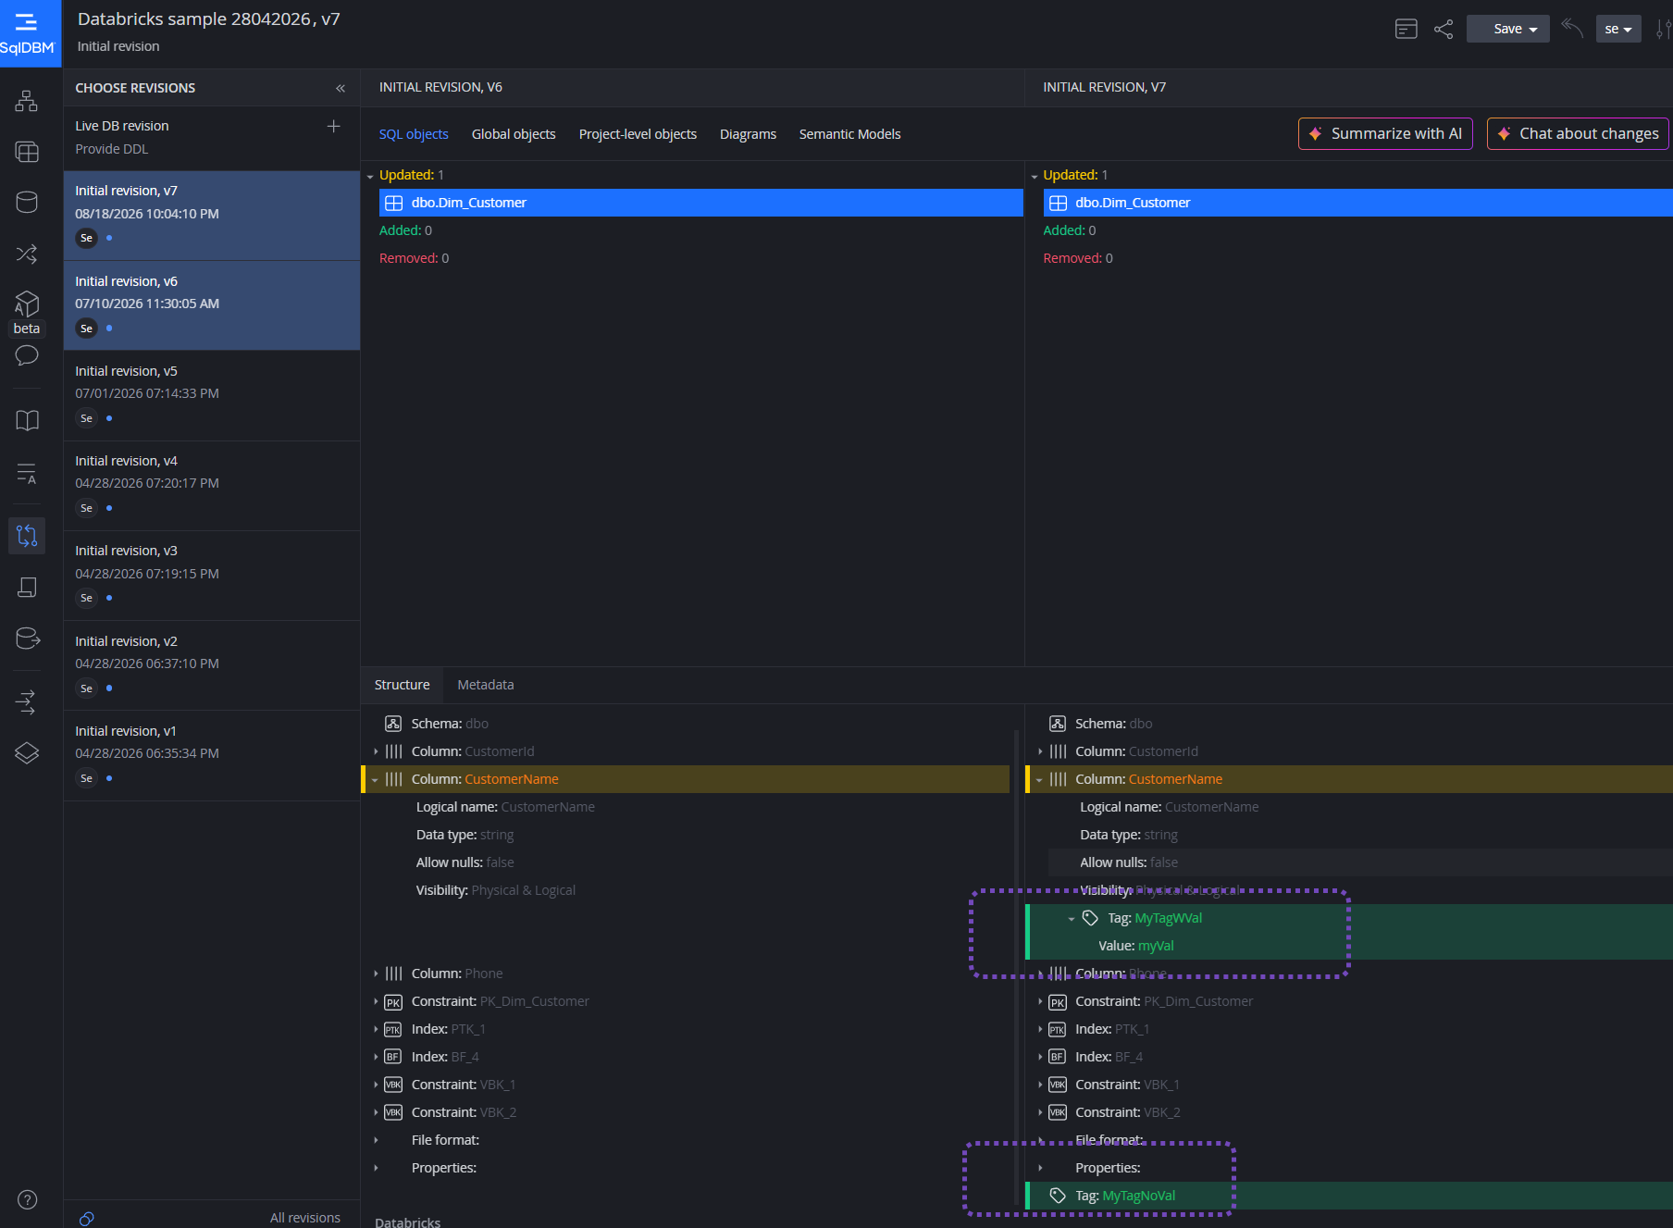Open the naming conventions sidebar icon
This screenshot has width=1673, height=1228.
(x=27, y=473)
